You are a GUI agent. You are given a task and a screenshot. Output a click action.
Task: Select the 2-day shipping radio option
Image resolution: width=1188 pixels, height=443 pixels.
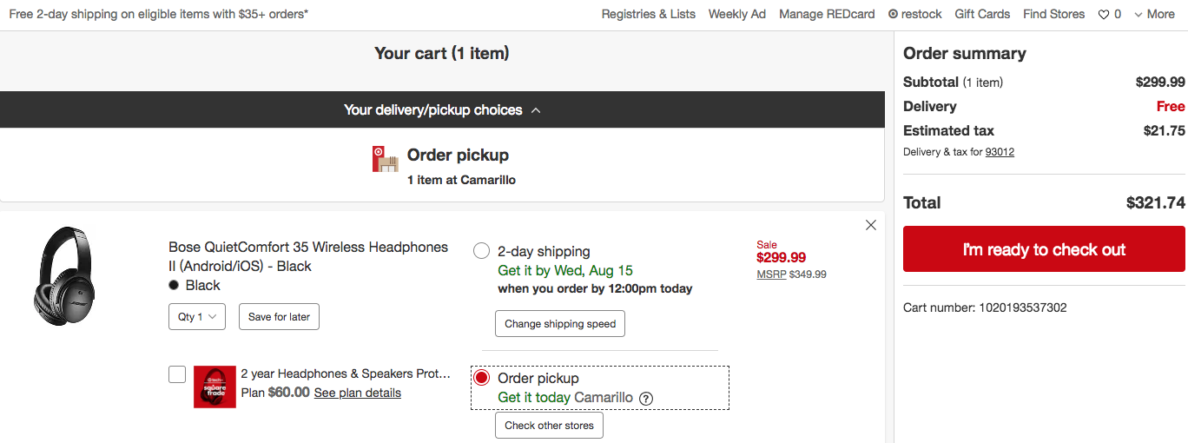pyautogui.click(x=481, y=251)
